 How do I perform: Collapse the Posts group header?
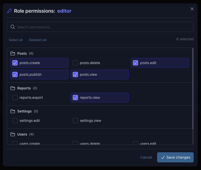tap(22, 53)
